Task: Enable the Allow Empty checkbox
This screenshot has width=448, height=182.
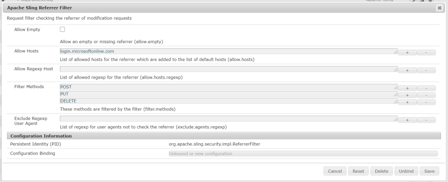Action: pos(62,29)
